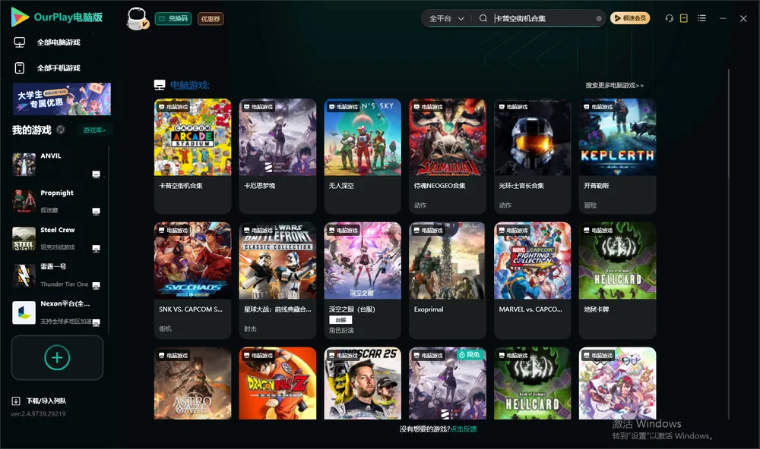Click the PC icon on 雷霆一号 row
This screenshot has width=760, height=449.
[96, 285]
